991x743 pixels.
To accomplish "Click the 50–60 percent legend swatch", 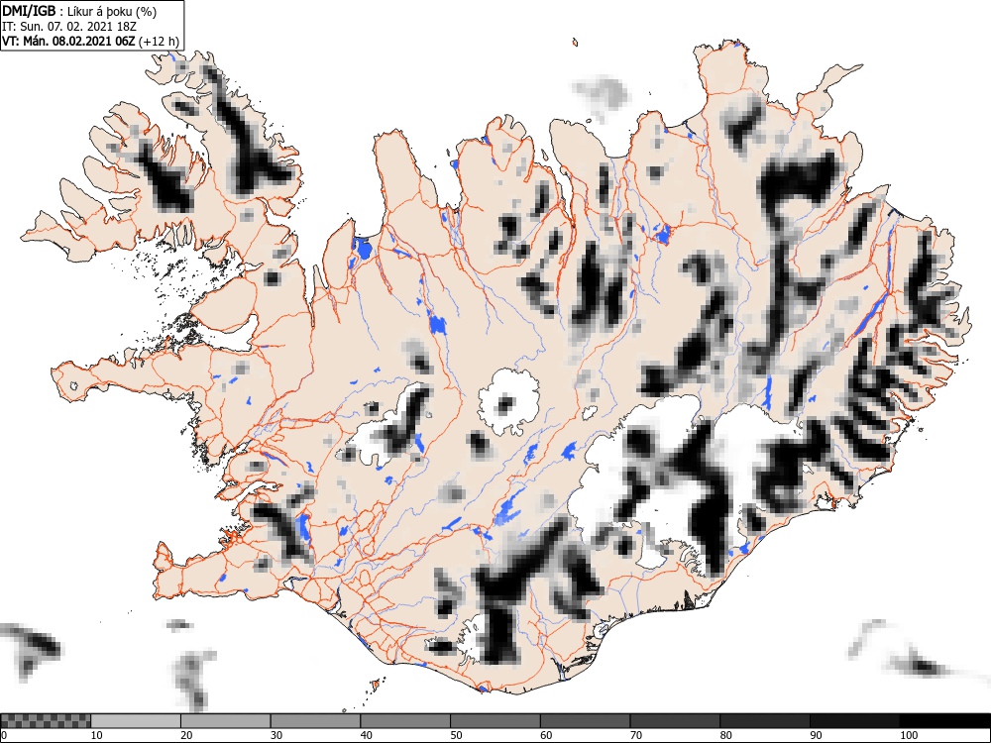I will pos(495,721).
